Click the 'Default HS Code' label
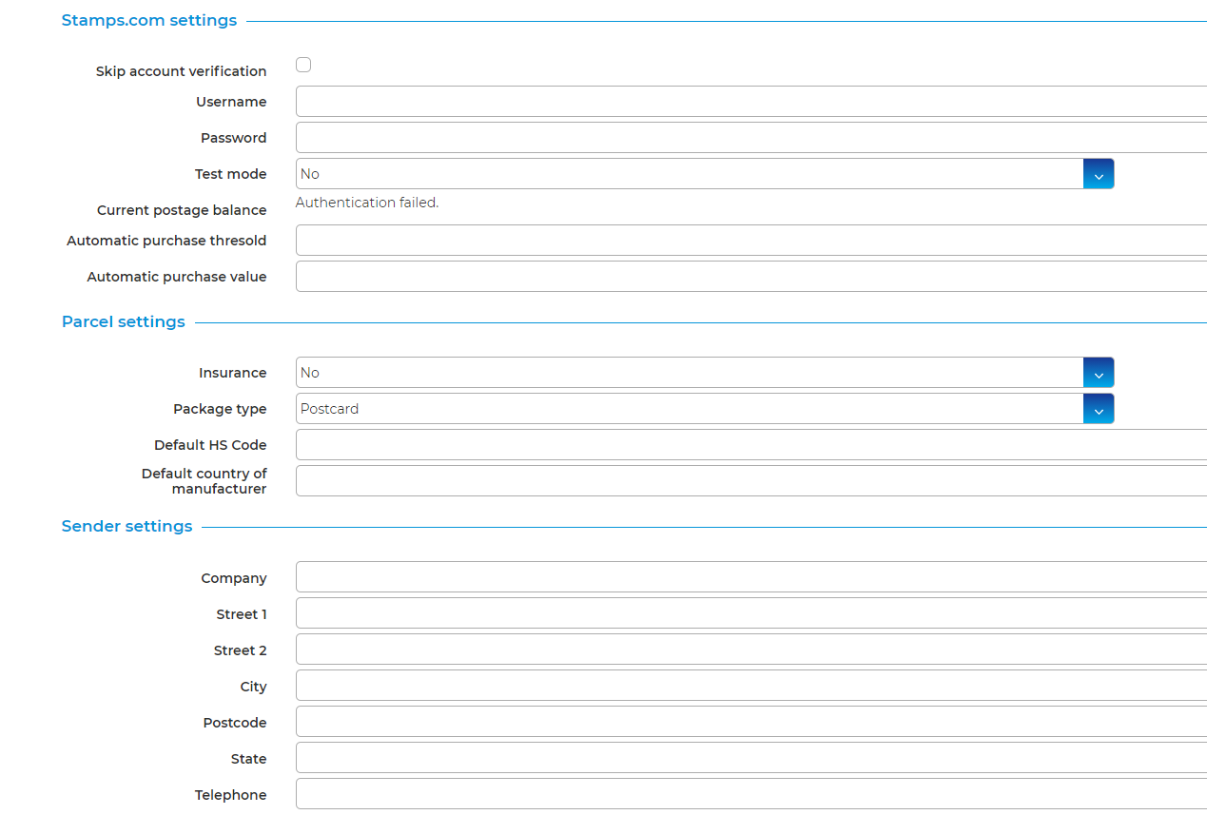Viewport: 1207px width, 834px height. pyautogui.click(x=210, y=445)
